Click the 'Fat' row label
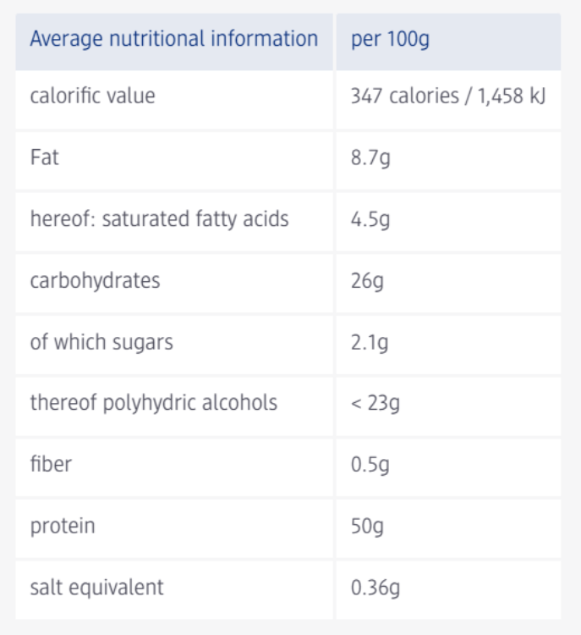This screenshot has width=581, height=635. tap(44, 157)
